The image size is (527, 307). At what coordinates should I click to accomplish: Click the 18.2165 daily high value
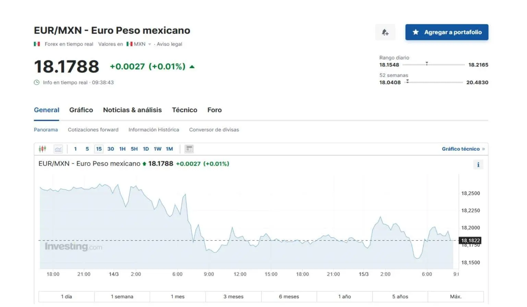pyautogui.click(x=478, y=65)
